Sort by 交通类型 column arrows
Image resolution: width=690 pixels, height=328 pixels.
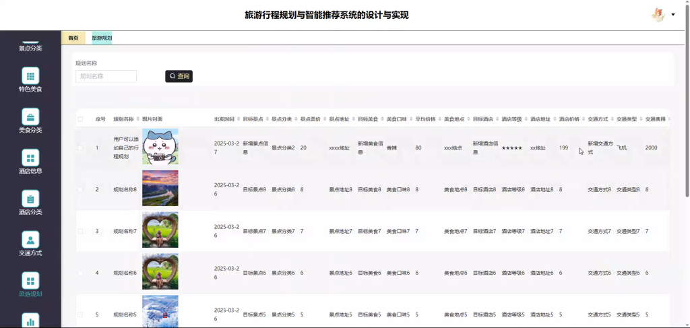pos(641,119)
